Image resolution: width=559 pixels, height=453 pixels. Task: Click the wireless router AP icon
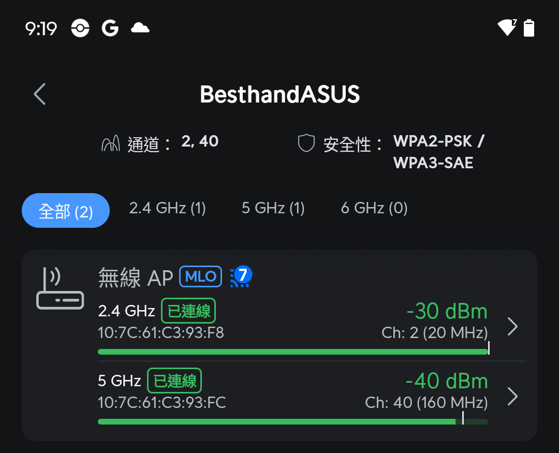pos(60,288)
